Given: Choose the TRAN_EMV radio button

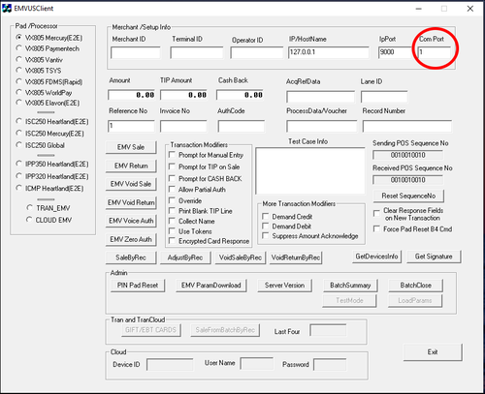Looking at the screenshot, I should click(x=48, y=208).
